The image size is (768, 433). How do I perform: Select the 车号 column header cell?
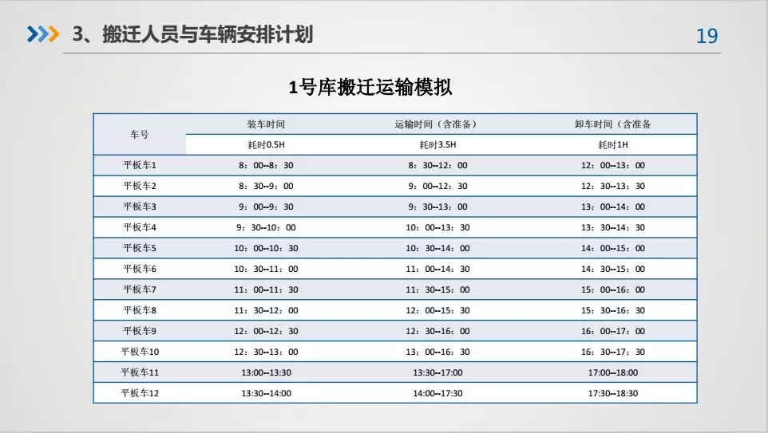pos(140,135)
